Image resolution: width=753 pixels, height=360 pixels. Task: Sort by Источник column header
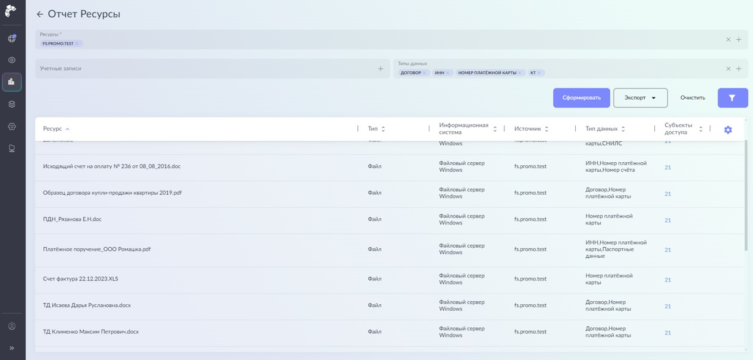(528, 129)
